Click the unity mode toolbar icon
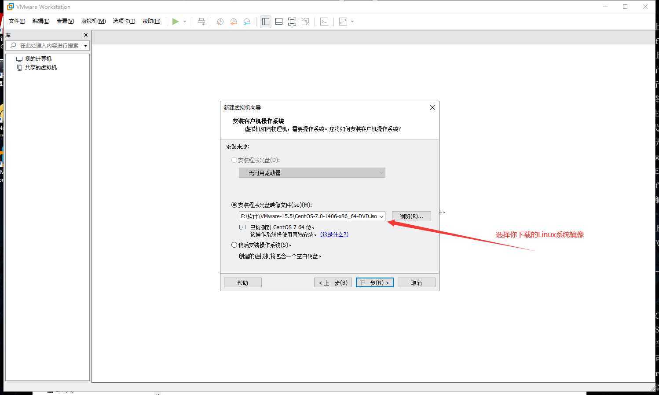This screenshot has height=395, width=659. [x=305, y=22]
